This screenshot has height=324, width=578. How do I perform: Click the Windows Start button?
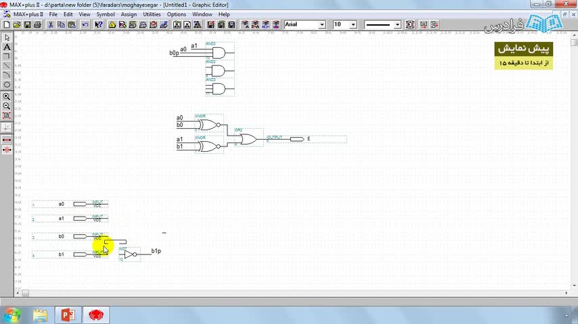point(12,315)
